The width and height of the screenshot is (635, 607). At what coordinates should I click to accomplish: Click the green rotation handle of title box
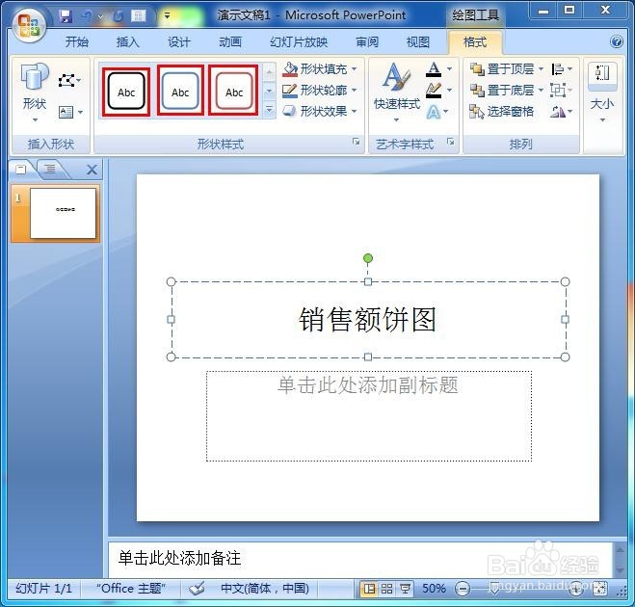(x=368, y=258)
